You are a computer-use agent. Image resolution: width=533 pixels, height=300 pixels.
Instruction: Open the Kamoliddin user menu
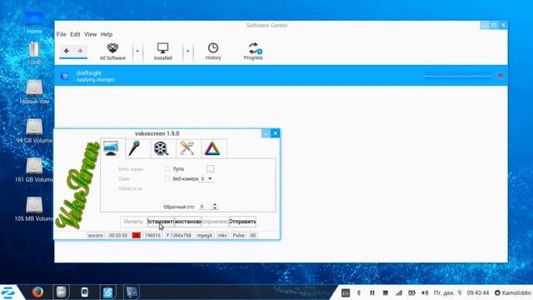pos(513,292)
